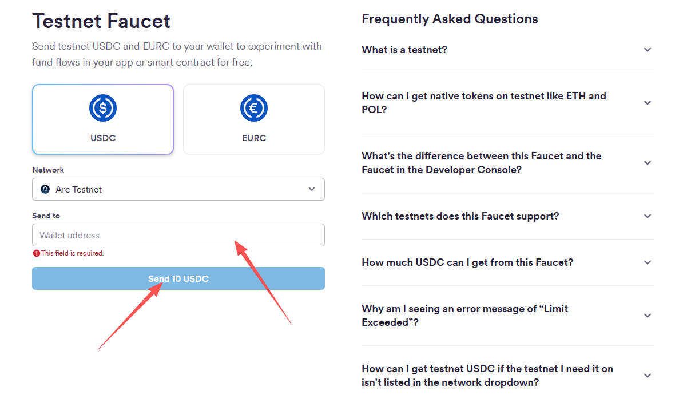Click inside the Wallet address field
This screenshot has width=683, height=403.
[178, 235]
